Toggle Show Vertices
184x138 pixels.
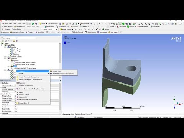tap(7, 26)
